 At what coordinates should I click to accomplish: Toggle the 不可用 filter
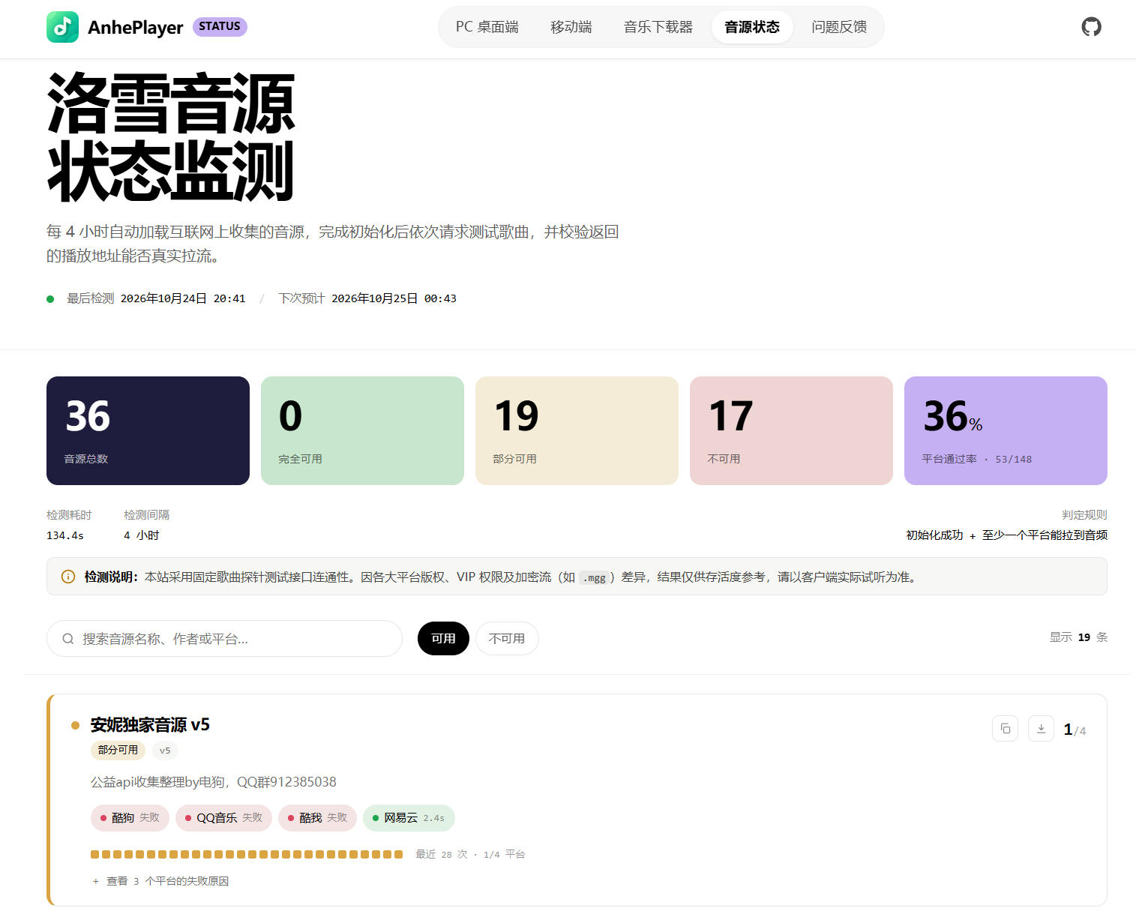[x=507, y=638]
